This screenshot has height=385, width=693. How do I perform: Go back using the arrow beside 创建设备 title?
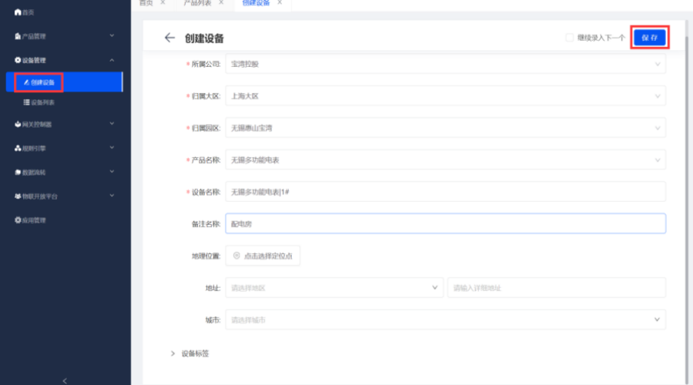[169, 38]
